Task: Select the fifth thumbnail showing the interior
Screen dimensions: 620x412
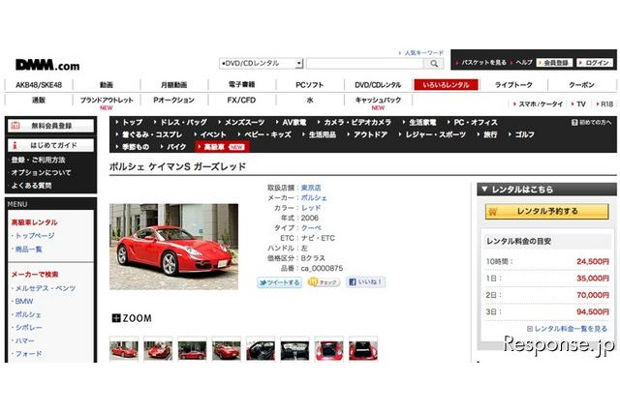Action: [261, 349]
